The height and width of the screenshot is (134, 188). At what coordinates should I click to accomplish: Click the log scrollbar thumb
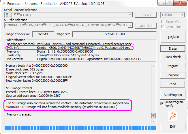[x=154, y=116]
